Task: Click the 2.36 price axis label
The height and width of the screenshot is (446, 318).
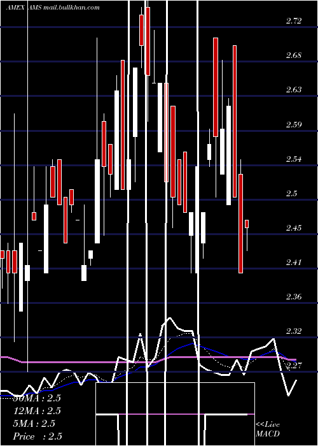Action: coord(294,297)
